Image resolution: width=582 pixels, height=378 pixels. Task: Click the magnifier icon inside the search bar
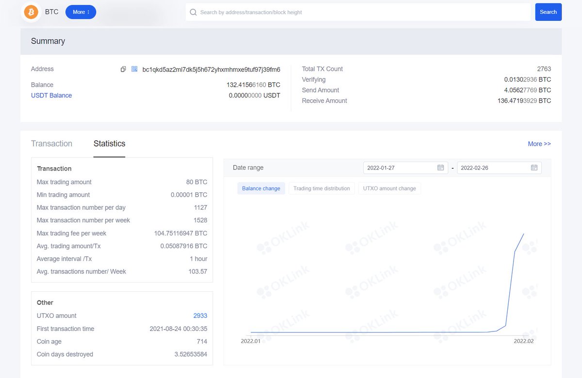[x=194, y=12]
